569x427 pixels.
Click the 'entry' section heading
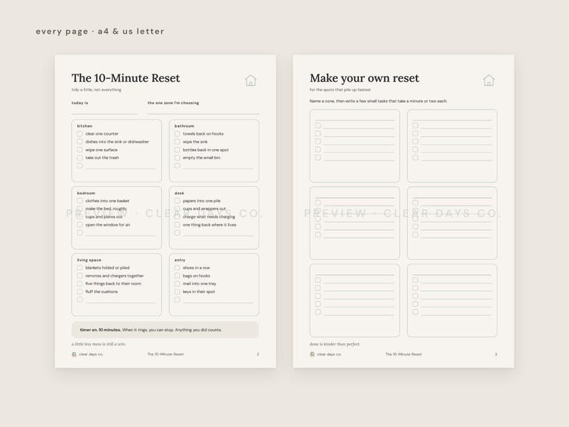(180, 260)
